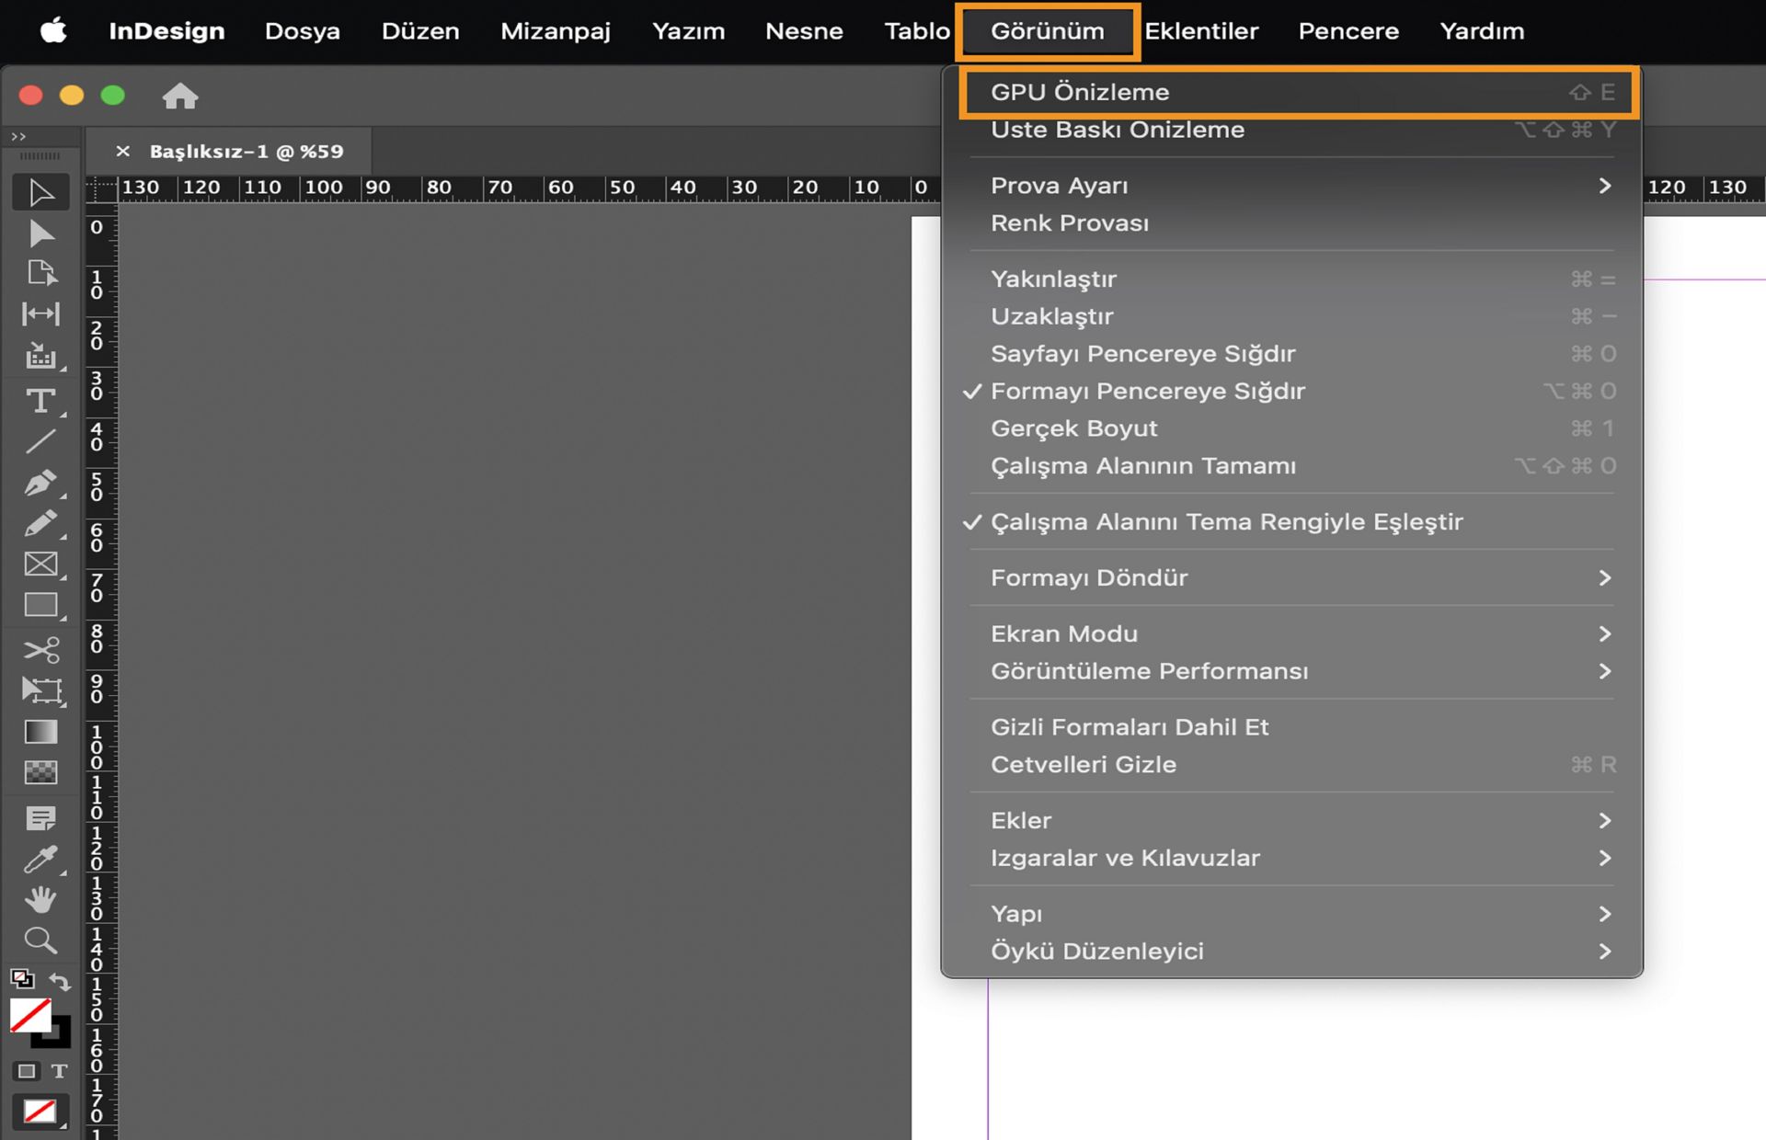Select the Gradient Swatch tool
The height and width of the screenshot is (1140, 1766).
click(40, 731)
